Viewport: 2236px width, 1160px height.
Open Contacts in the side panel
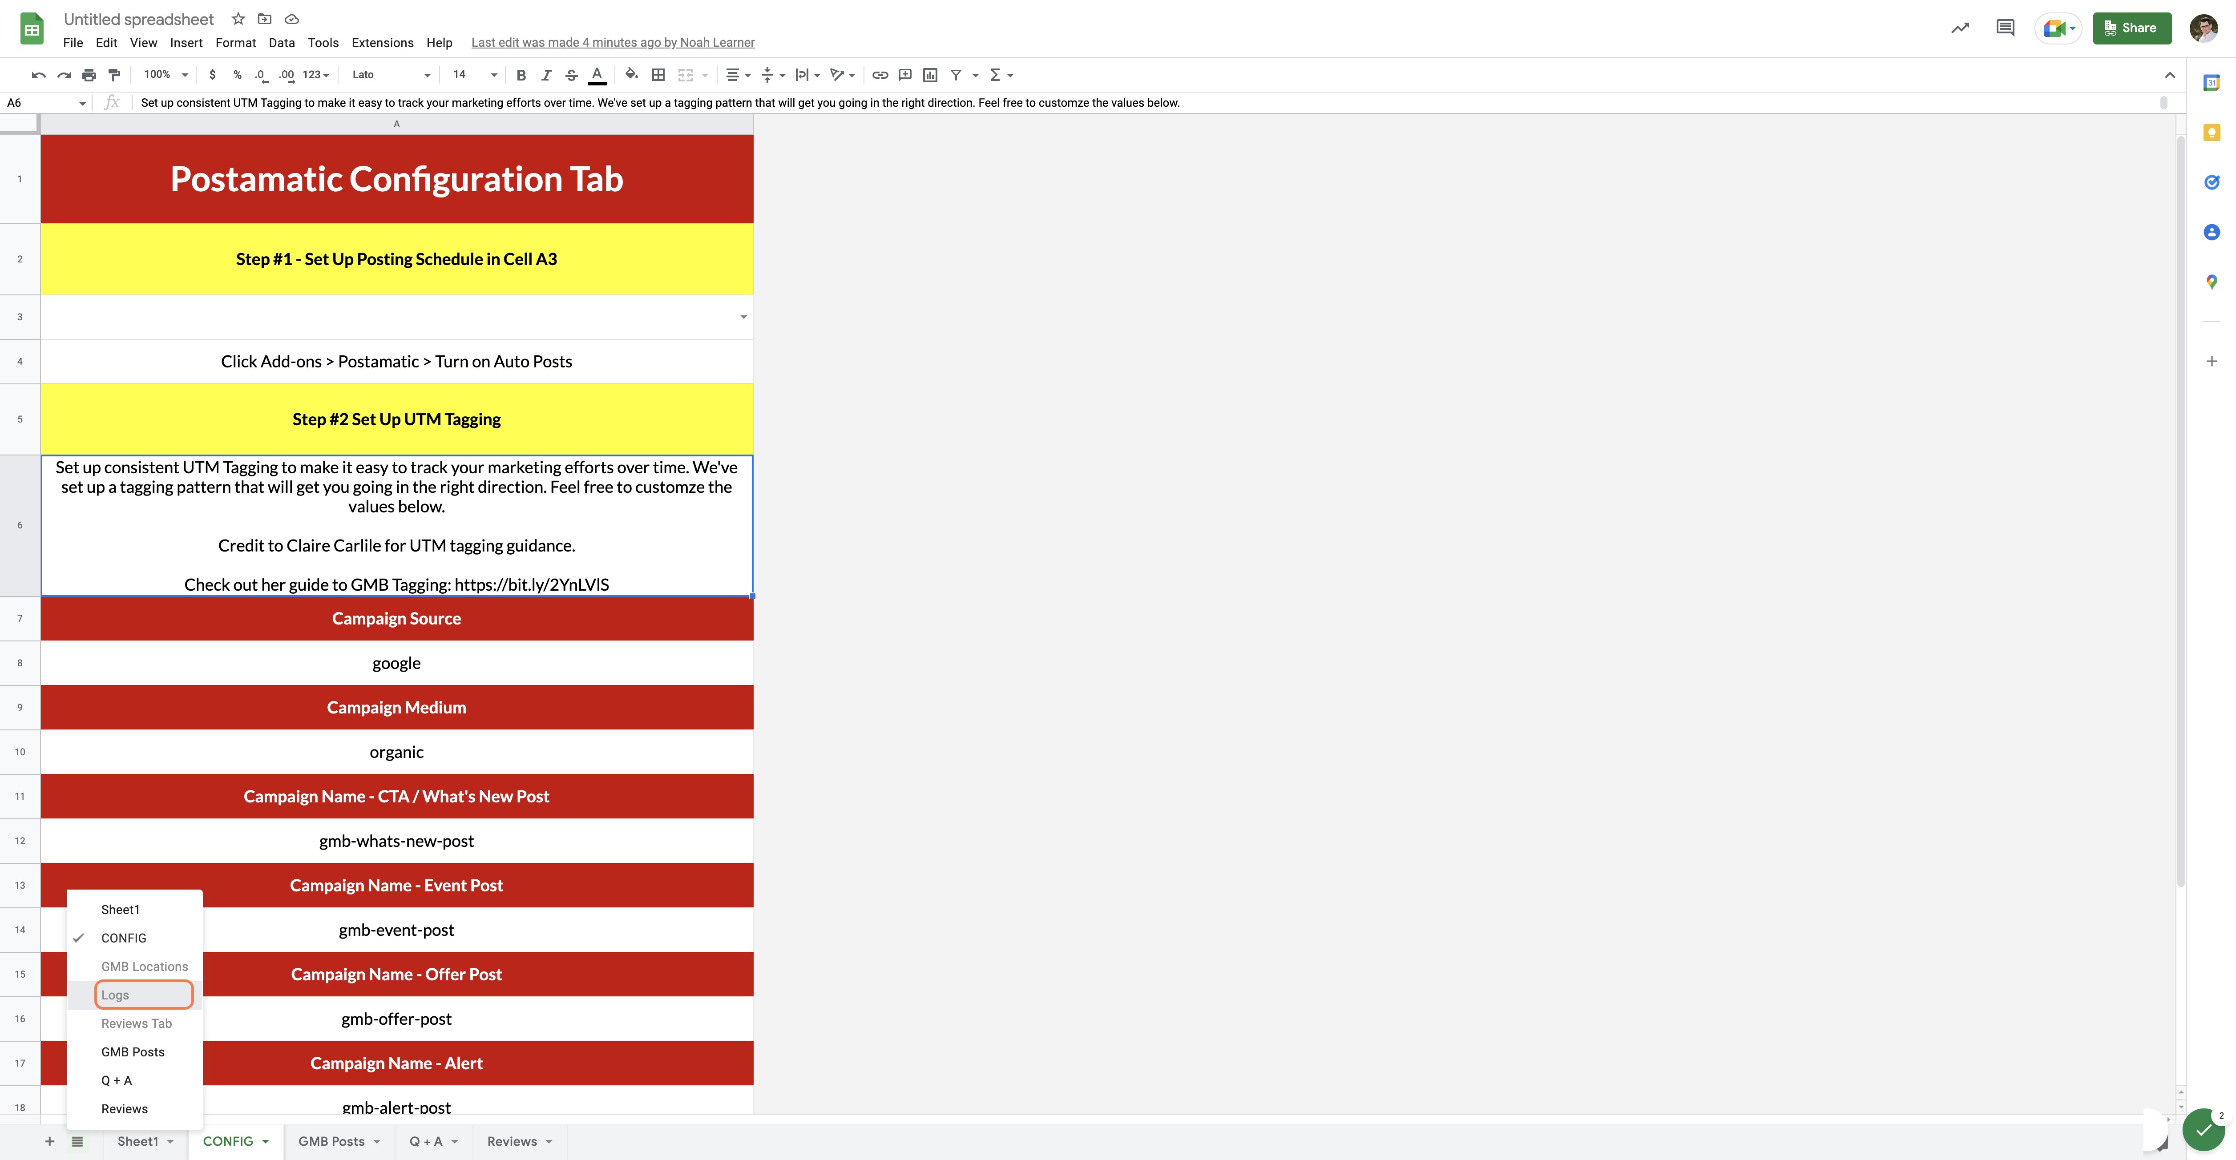2212,232
